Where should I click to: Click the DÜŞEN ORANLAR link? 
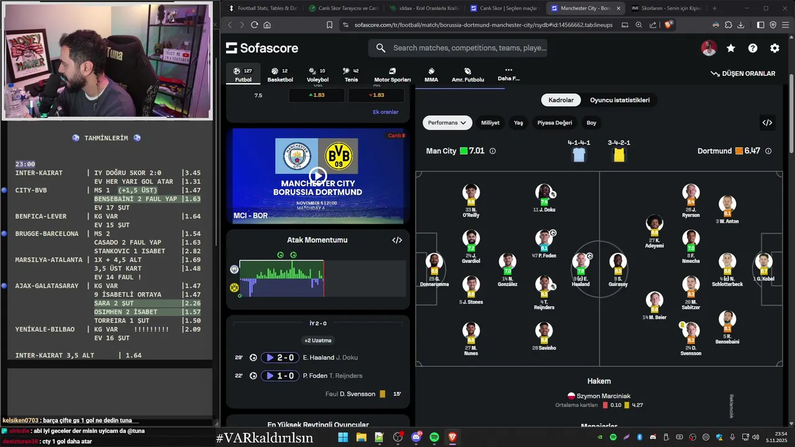(x=743, y=73)
